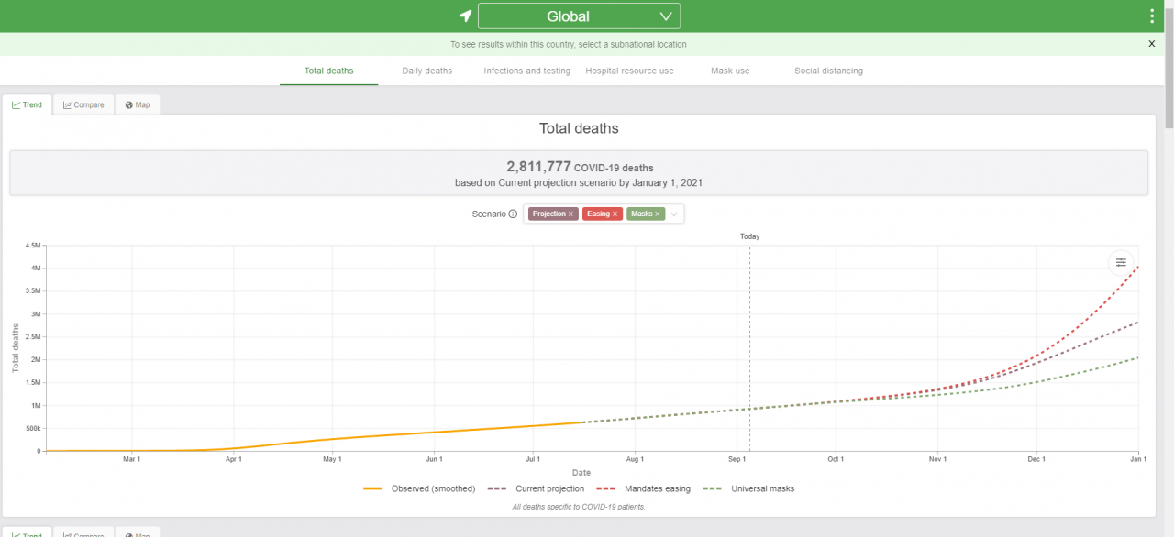Screen dimensions: 1174x537
Task: Open the chart settings sliders icon
Action: point(1121,262)
